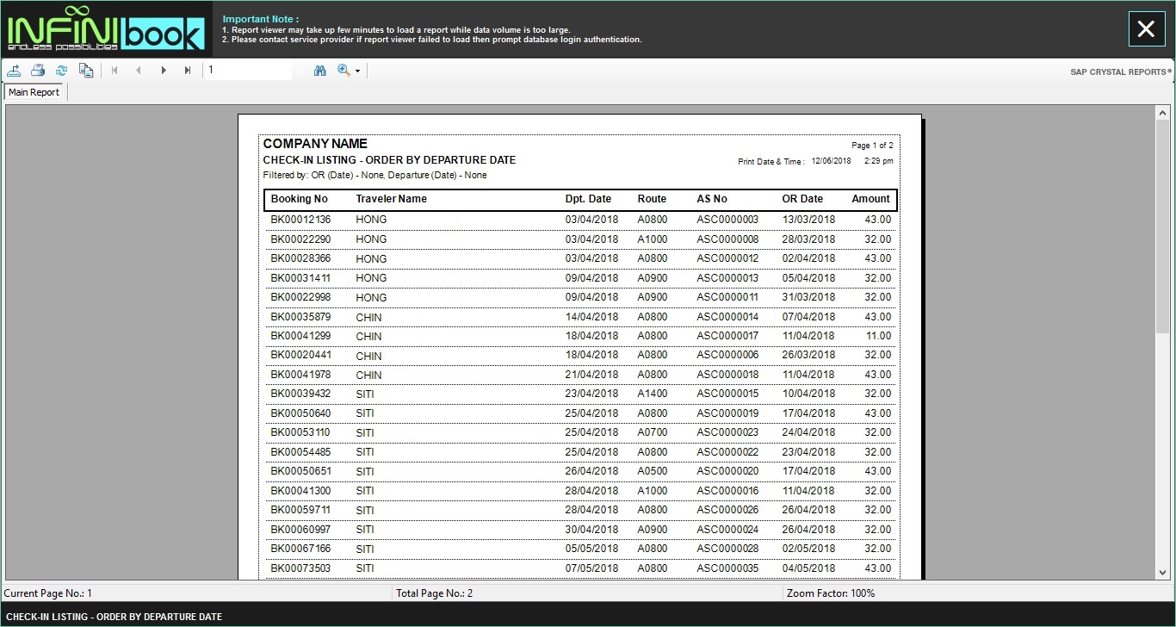Click the scrollbar down arrow
Image resolution: width=1176 pixels, height=627 pixels.
pyautogui.click(x=1164, y=572)
